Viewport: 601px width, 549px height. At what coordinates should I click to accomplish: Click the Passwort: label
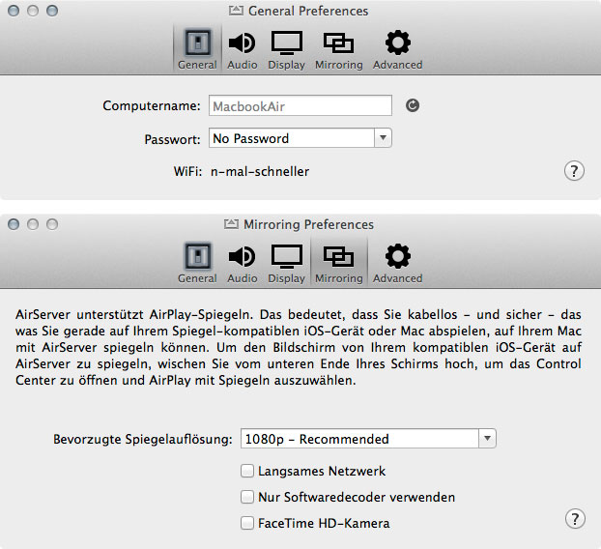pos(173,139)
